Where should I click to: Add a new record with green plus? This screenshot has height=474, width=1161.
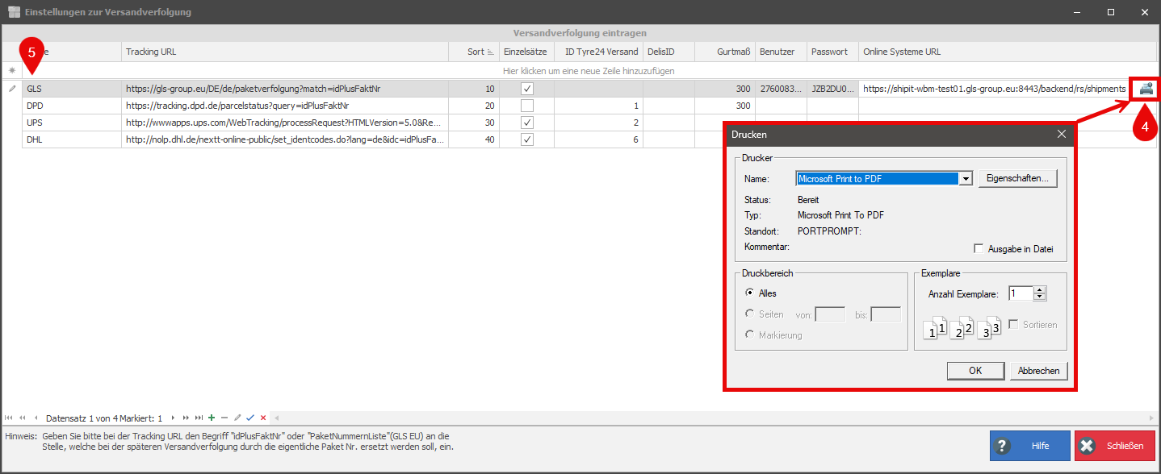(x=212, y=418)
